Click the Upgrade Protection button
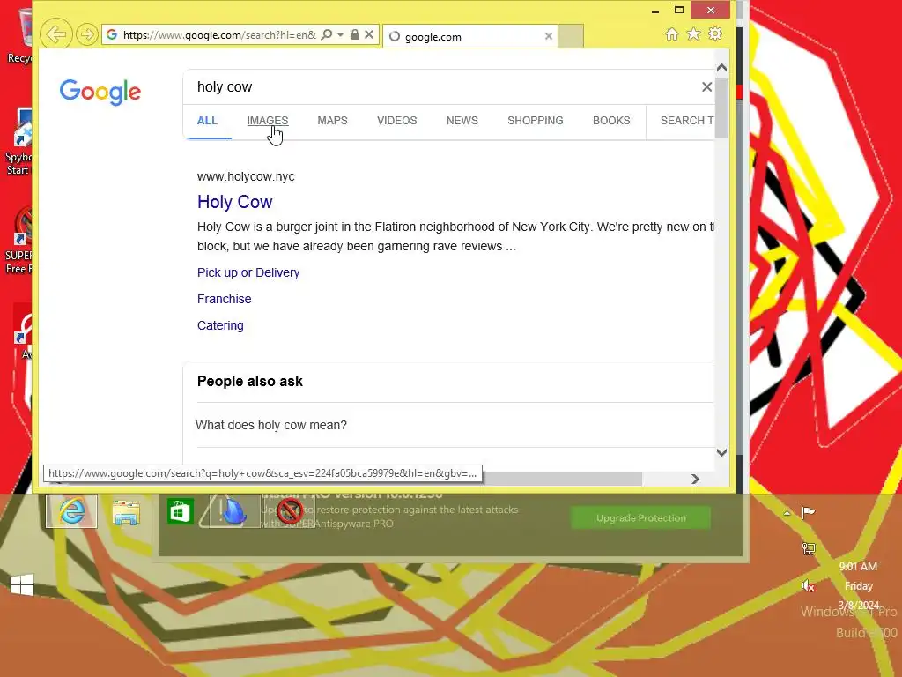Viewport: 902px width, 677px height. (641, 518)
